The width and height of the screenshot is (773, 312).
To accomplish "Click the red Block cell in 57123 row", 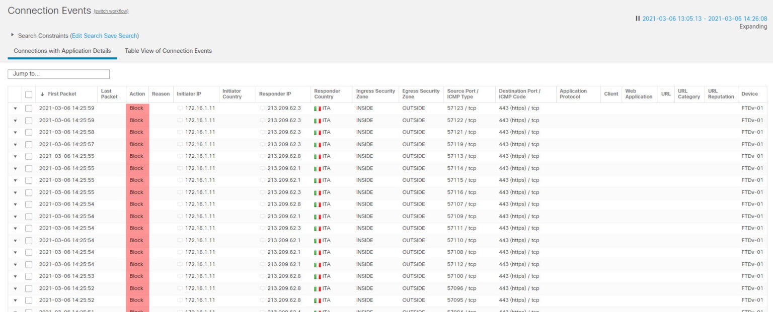I will pos(137,108).
